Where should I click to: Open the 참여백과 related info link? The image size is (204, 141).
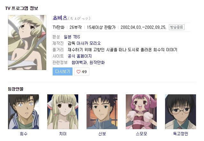pos(79,63)
